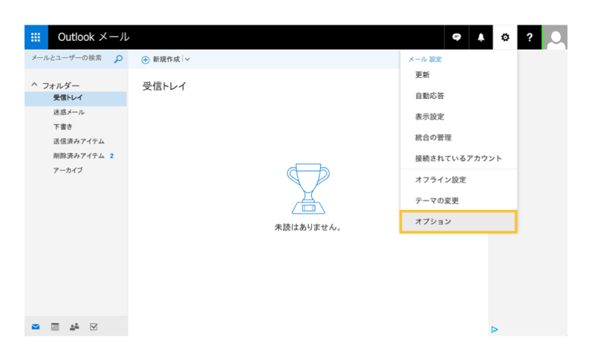Expand the 新規作成 dropdown arrow
The image size is (592, 363).
click(x=187, y=59)
